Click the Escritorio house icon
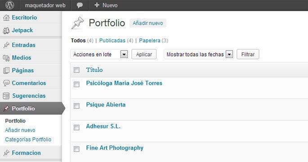 (x=6, y=18)
